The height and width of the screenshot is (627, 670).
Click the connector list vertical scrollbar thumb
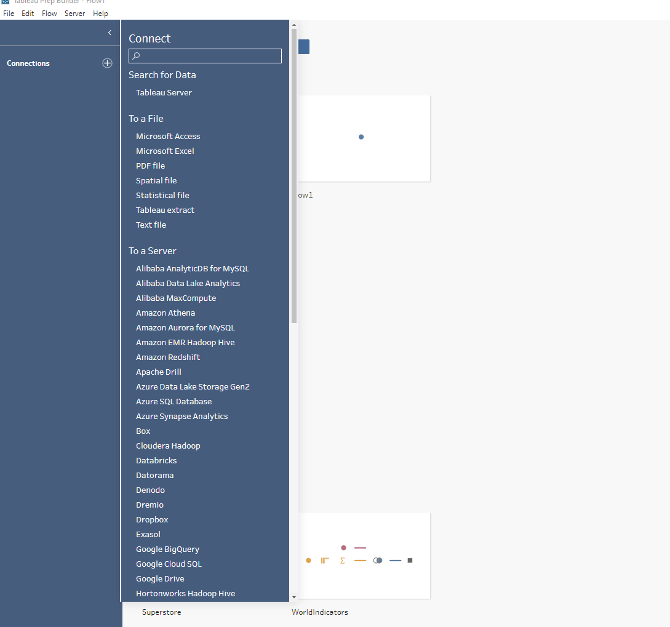coord(294,175)
